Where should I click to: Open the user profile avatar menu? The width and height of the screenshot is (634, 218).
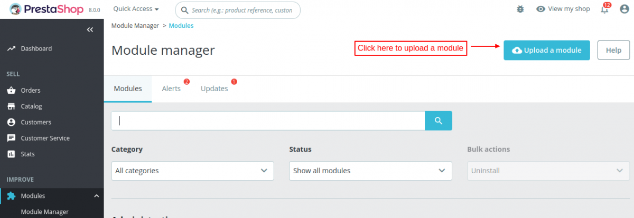[624, 9]
